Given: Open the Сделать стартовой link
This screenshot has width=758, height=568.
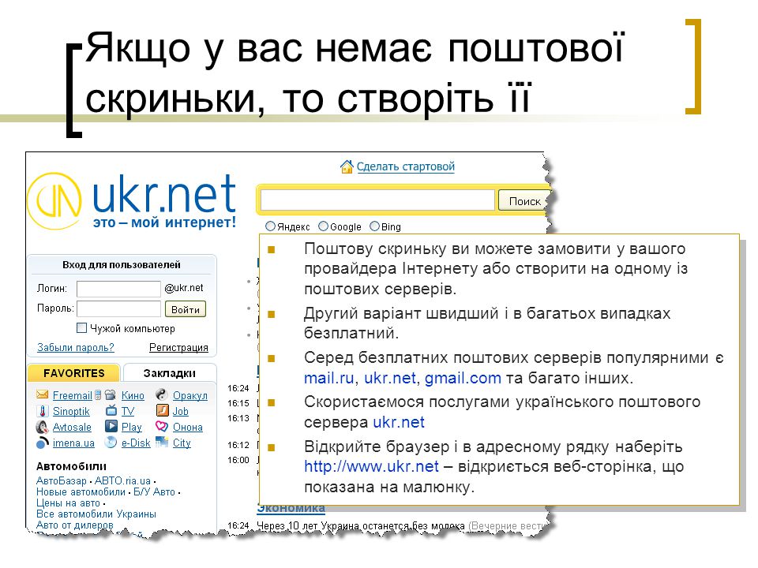Looking at the screenshot, I should [x=406, y=166].
